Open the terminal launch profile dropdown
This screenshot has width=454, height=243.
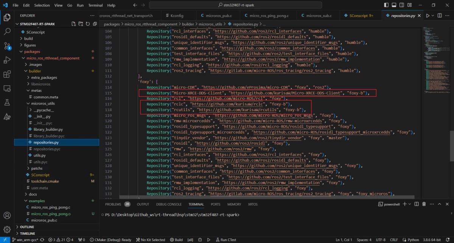(x=410, y=204)
